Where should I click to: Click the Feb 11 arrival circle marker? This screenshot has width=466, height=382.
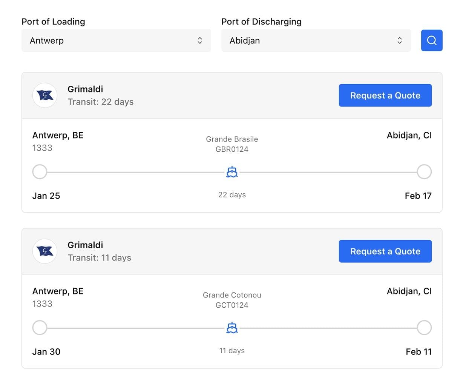[x=424, y=328]
